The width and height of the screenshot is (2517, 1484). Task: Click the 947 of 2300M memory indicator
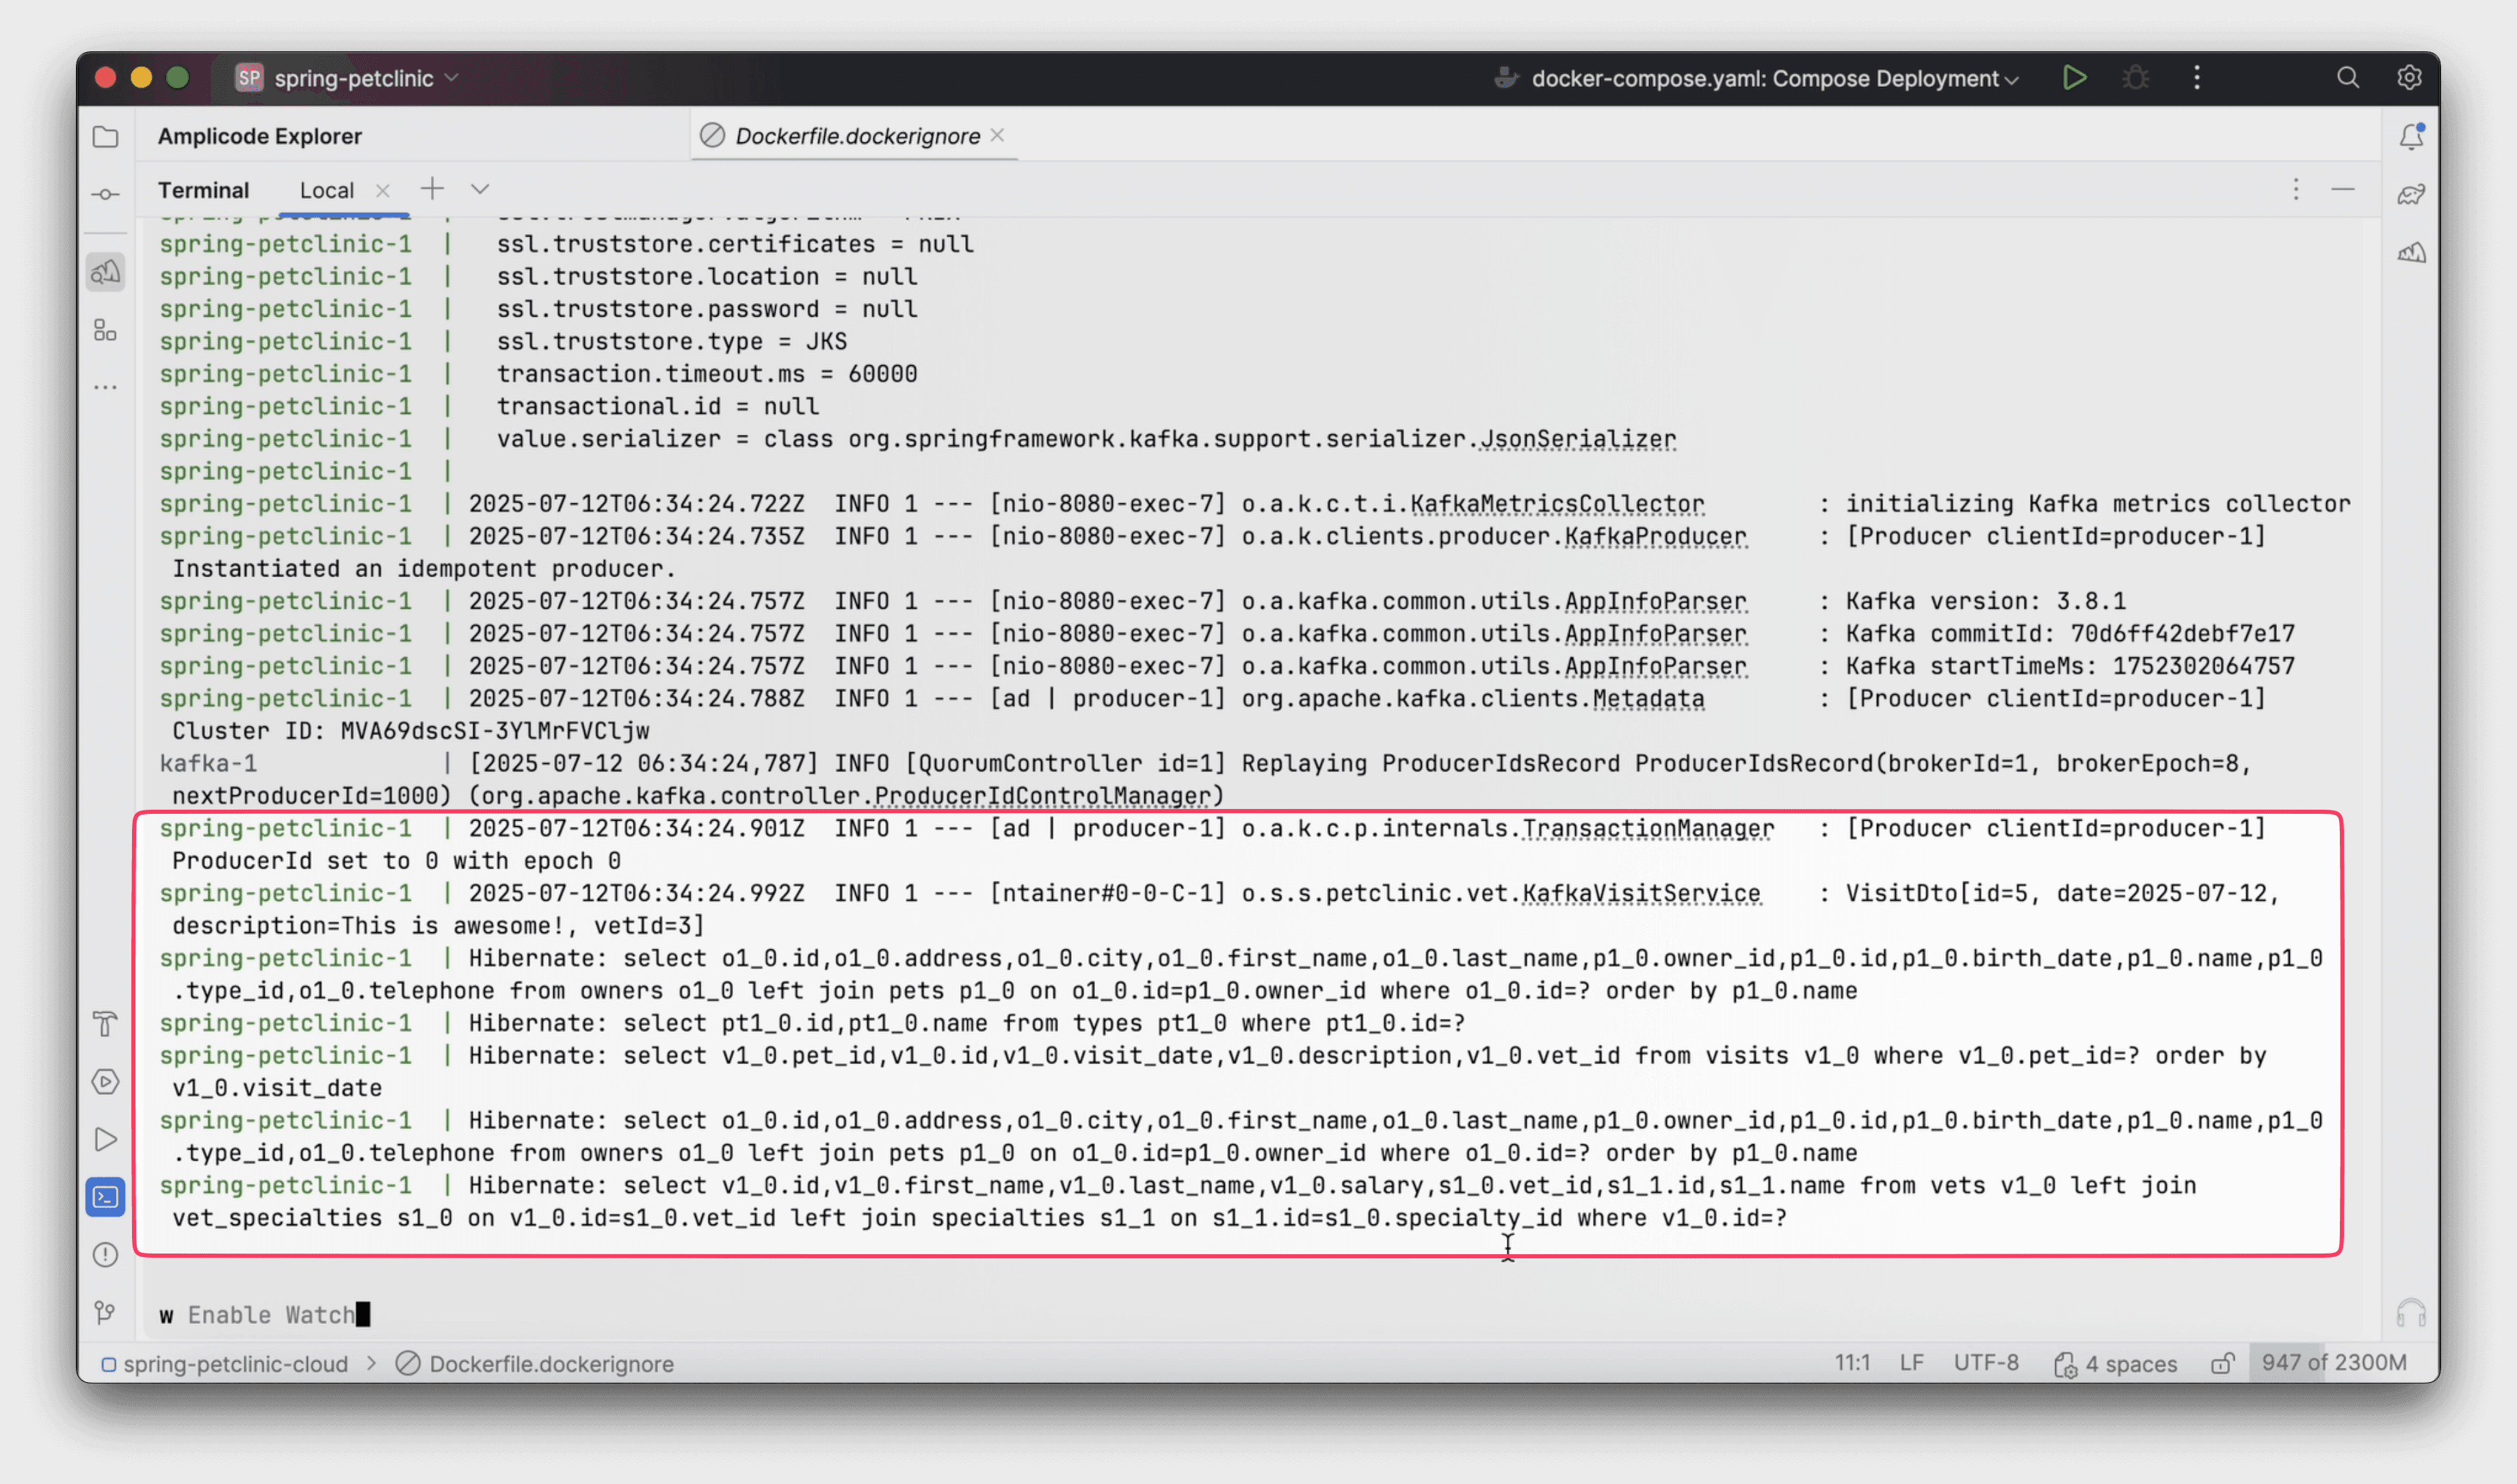pos(2334,1363)
